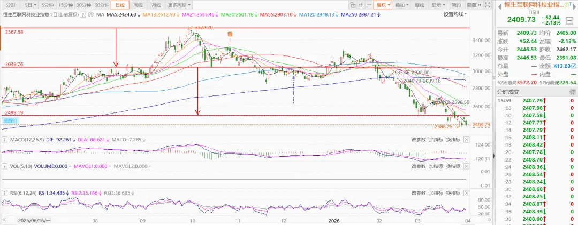Screen dimensions: 578x225
Task: Close the VOL indicator panel
Action: click(466, 166)
